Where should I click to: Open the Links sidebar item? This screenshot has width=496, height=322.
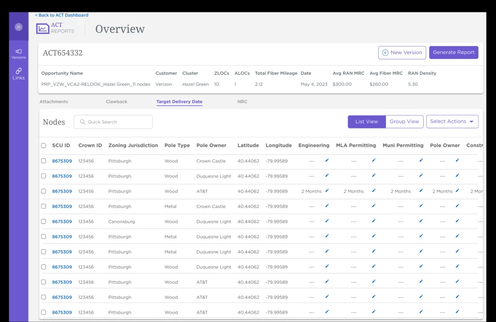pyautogui.click(x=19, y=74)
